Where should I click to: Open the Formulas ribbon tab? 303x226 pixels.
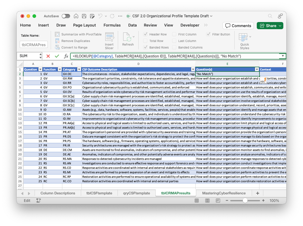click(112, 25)
